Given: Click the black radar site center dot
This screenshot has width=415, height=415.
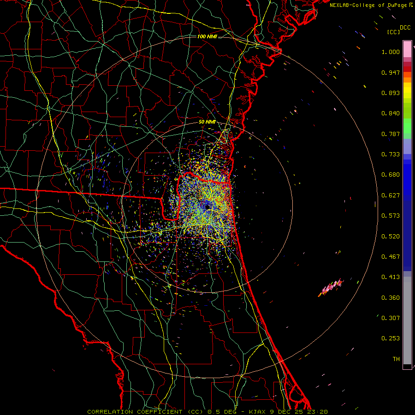Looking at the screenshot, I should click(207, 207).
